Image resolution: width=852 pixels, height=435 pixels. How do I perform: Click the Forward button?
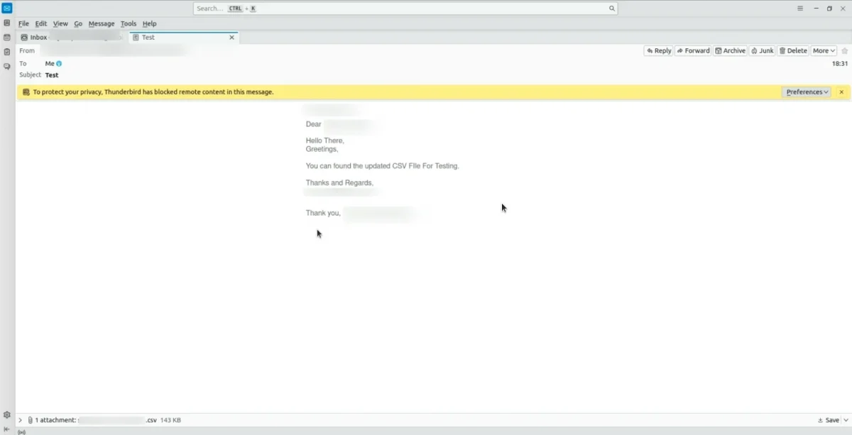click(693, 50)
